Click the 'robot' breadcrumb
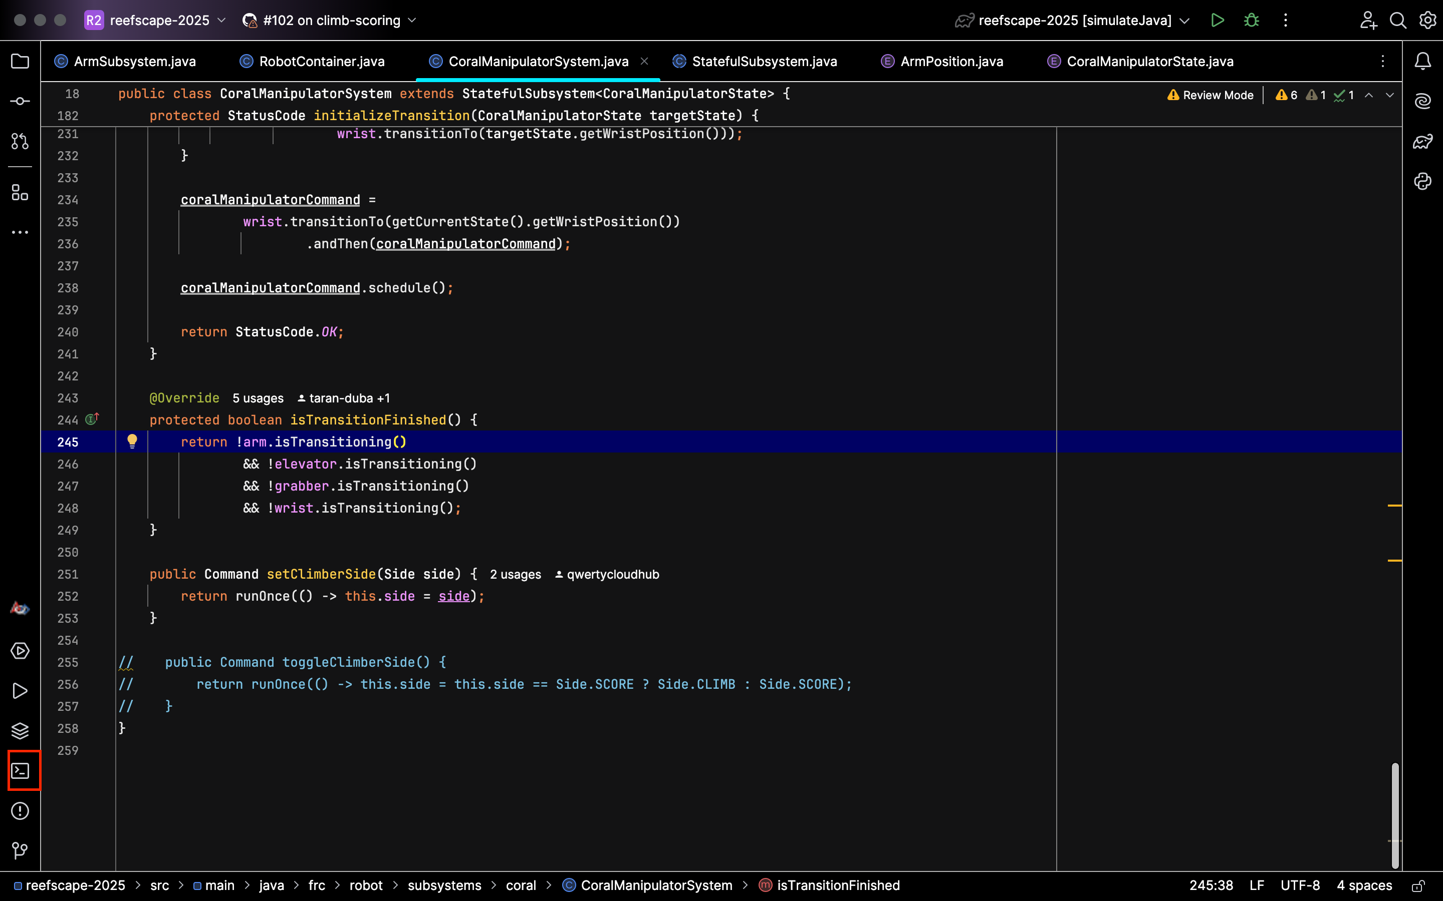 (x=366, y=885)
